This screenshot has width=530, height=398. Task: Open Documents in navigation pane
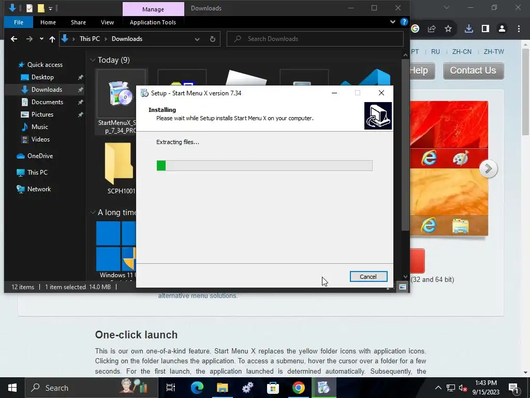47,102
